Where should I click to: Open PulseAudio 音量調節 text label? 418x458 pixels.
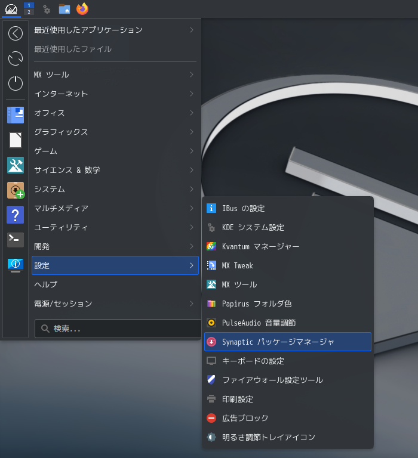pyautogui.click(x=259, y=323)
